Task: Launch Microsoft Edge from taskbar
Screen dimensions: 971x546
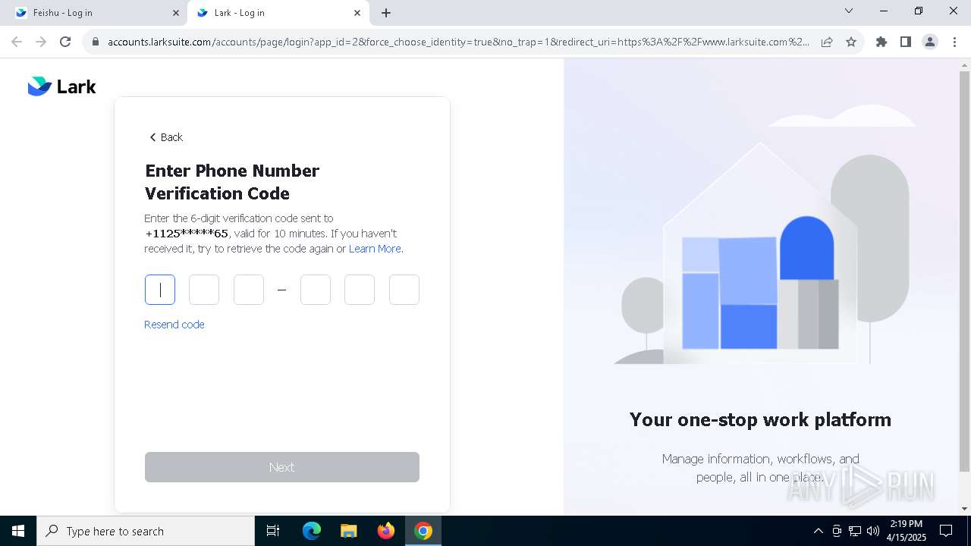Action: click(x=312, y=531)
